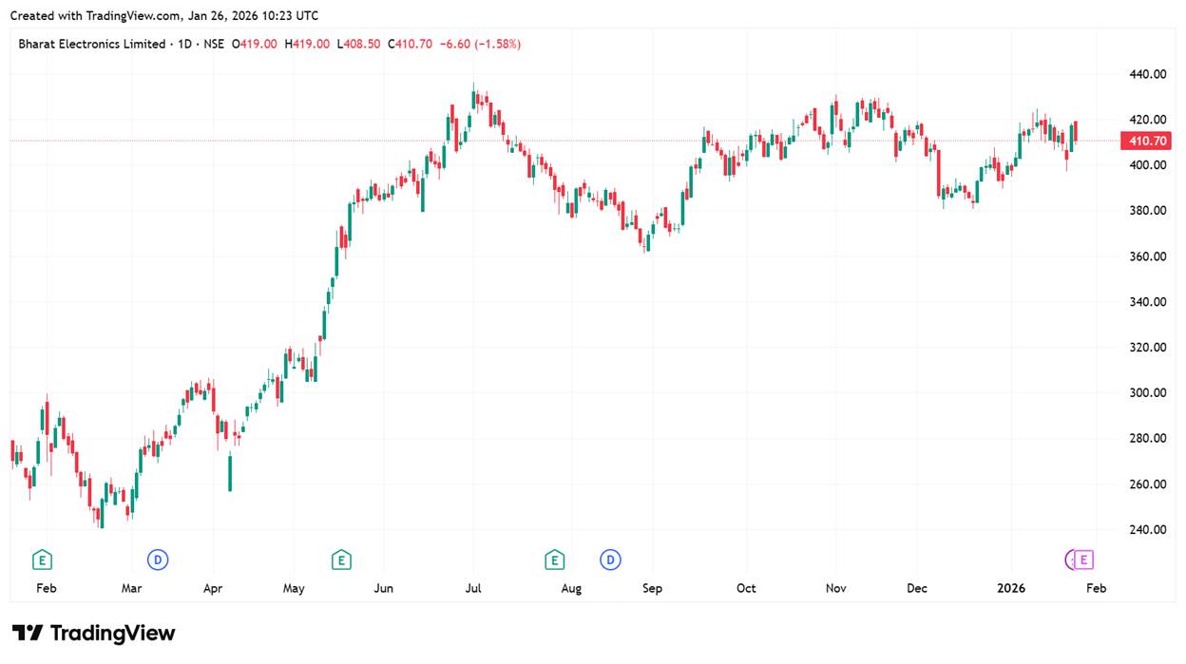The height and width of the screenshot is (664, 1186).
Task: Click the TradingView brand text link
Action: [112, 634]
